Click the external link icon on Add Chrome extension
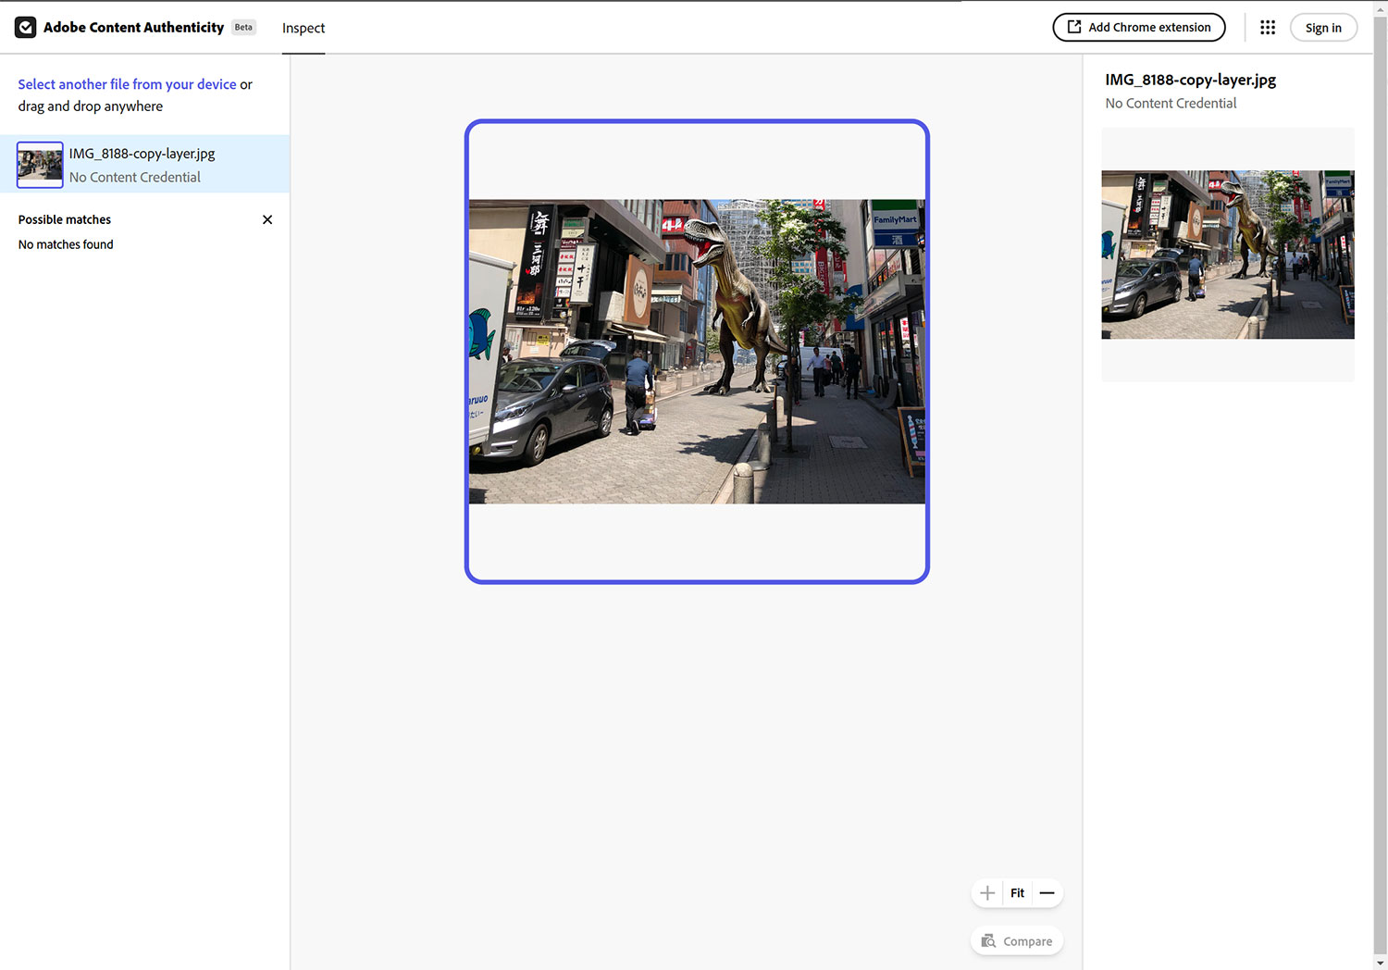Viewport: 1388px width, 970px height. (x=1074, y=27)
